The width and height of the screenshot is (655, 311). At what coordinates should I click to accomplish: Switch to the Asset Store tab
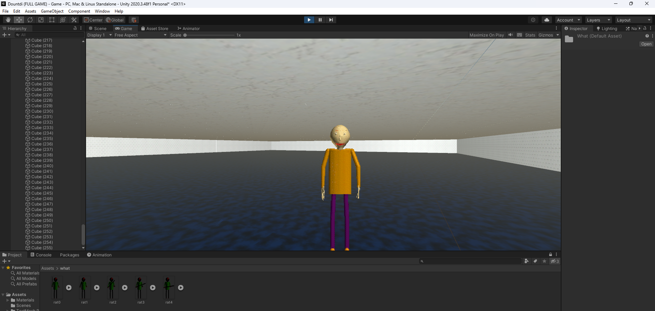(155, 28)
